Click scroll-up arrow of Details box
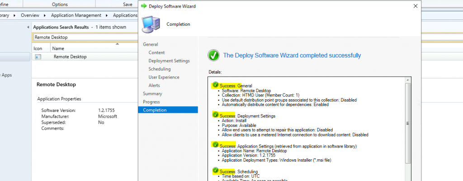The image size is (463, 181). (x=408, y=80)
